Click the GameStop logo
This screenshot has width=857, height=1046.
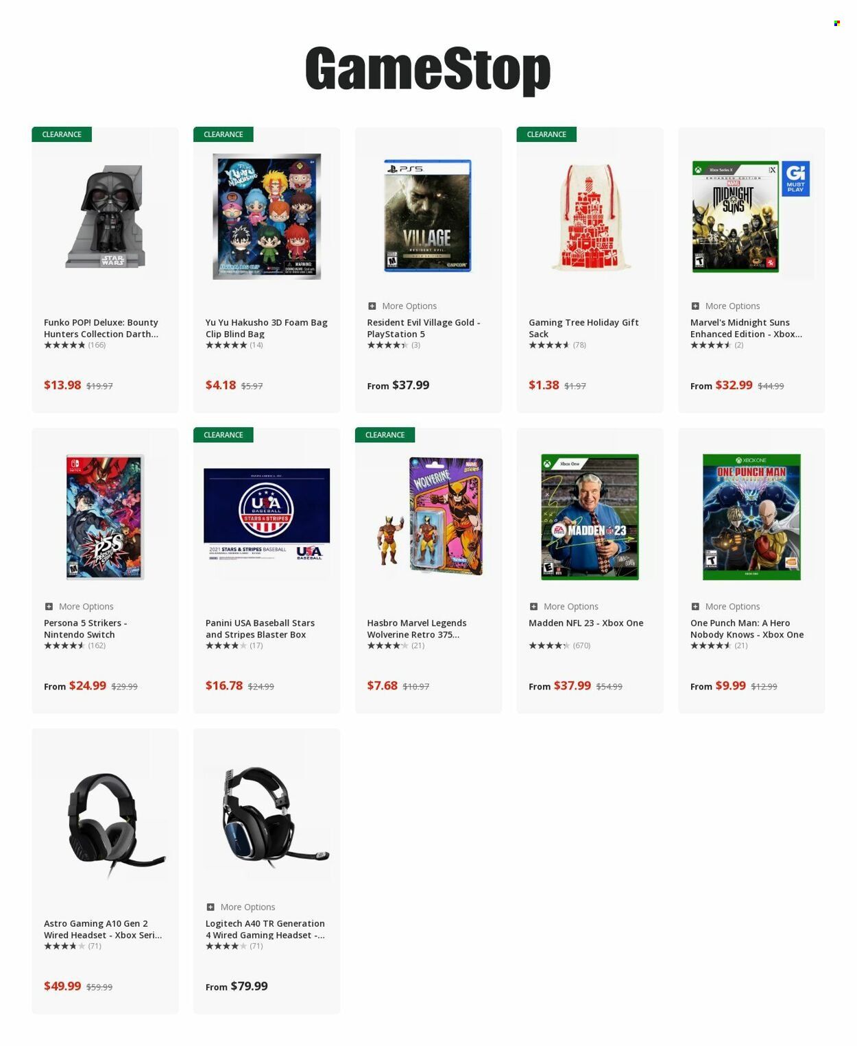point(428,69)
